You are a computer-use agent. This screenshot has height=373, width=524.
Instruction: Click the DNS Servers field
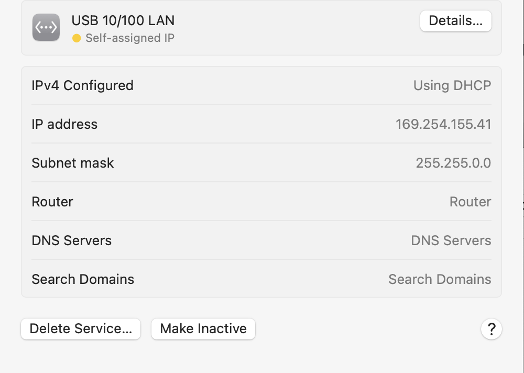point(451,240)
